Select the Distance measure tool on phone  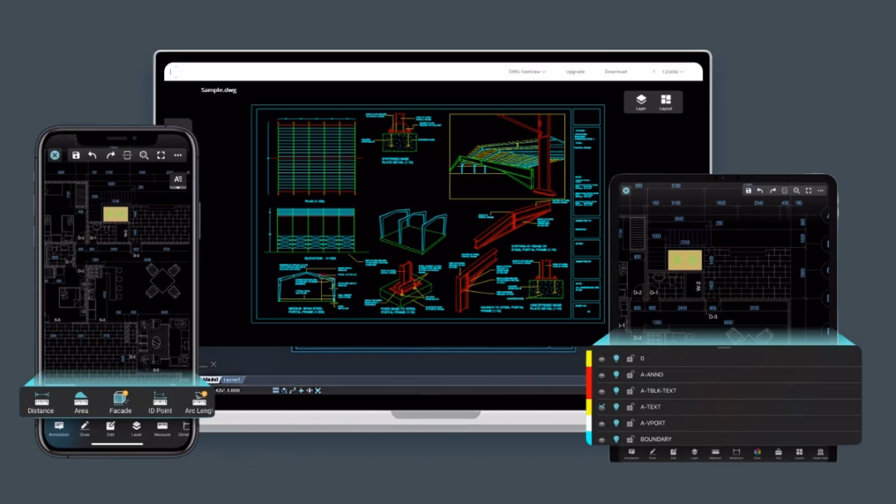40,402
